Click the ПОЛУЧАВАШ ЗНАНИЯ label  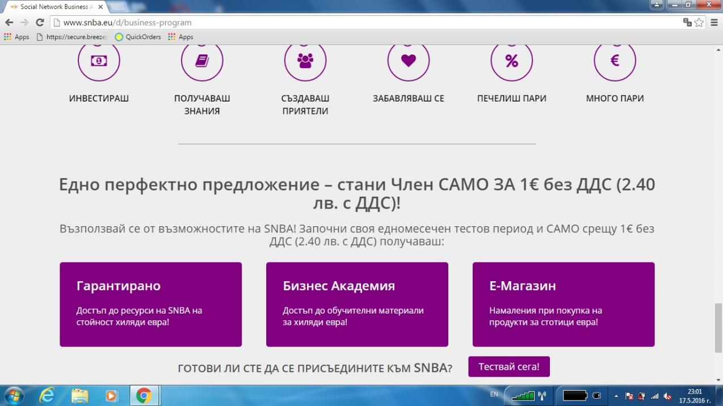[x=202, y=104]
